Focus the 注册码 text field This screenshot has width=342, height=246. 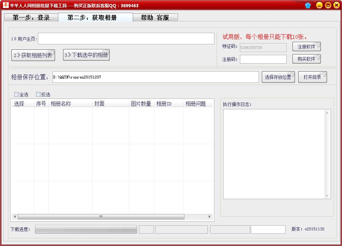pos(263,59)
